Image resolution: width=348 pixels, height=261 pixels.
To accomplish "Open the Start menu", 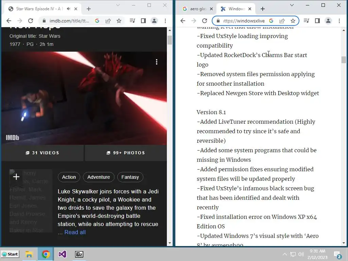I will 10,254.
